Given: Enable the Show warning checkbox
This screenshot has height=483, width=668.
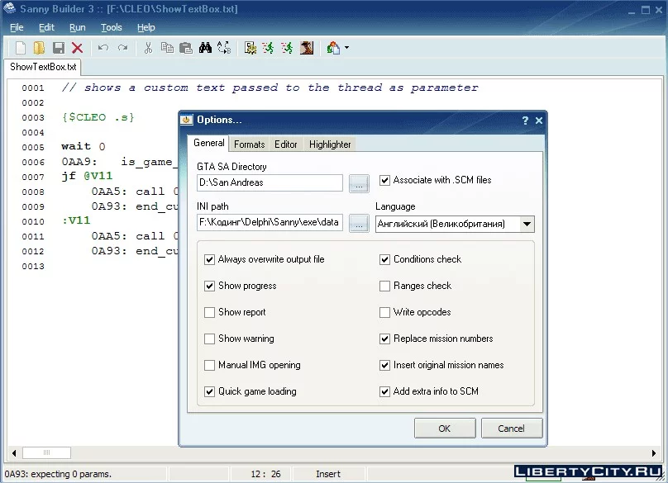Looking at the screenshot, I should (x=209, y=339).
